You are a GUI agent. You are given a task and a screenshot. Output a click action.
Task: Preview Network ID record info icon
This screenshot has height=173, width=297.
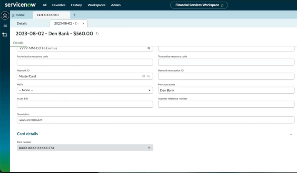(x=144, y=76)
